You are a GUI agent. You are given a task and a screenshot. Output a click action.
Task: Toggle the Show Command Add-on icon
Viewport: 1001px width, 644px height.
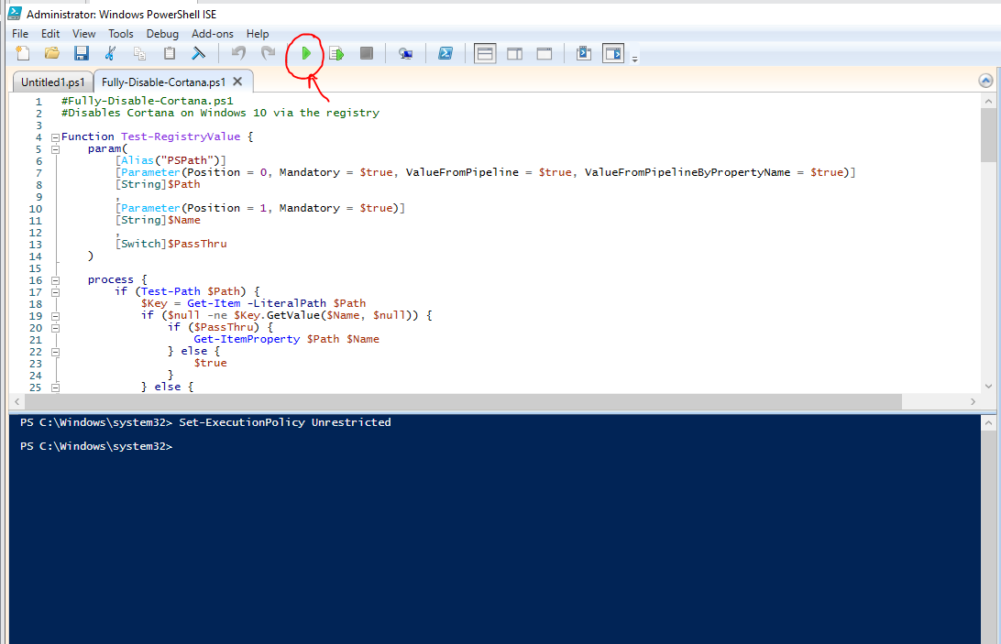(613, 54)
